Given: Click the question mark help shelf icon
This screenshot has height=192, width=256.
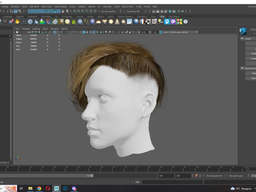Looking at the screenshot, I should coord(186,22).
